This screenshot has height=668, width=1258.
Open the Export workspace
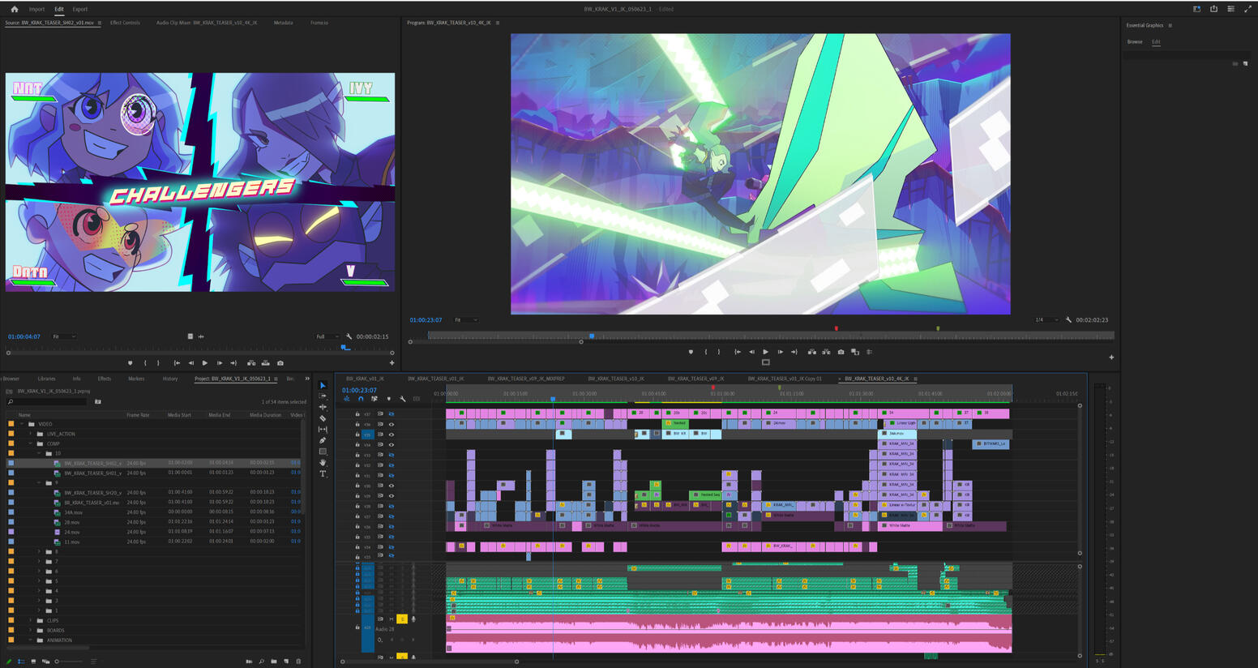(79, 9)
